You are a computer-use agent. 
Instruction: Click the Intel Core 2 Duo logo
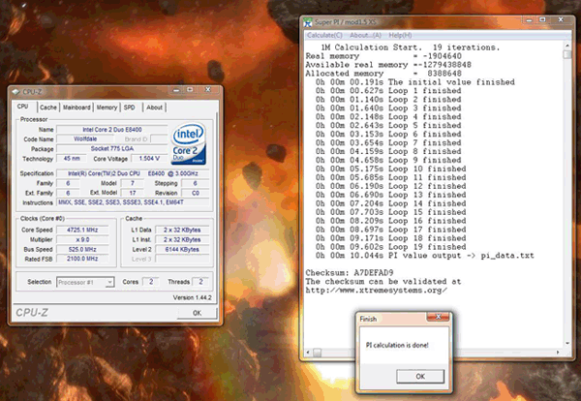click(x=189, y=143)
